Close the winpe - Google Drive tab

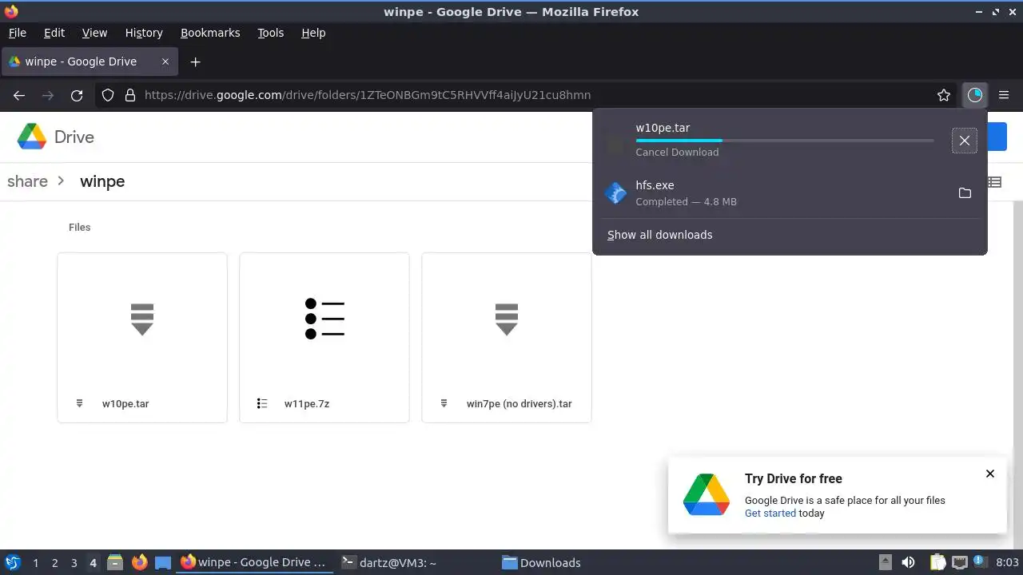(165, 61)
